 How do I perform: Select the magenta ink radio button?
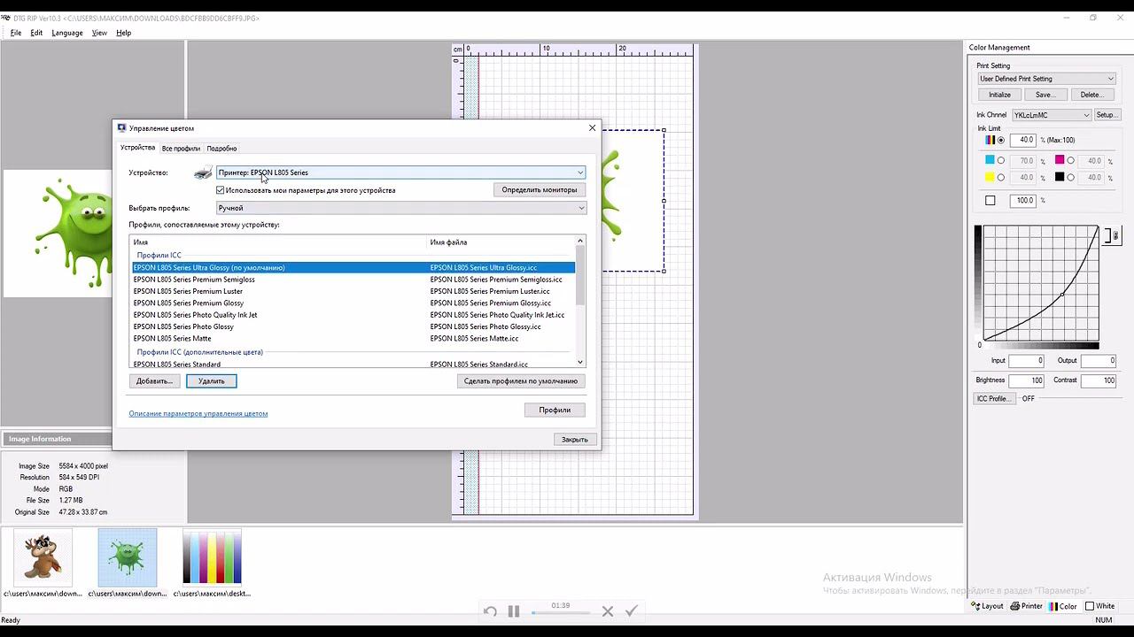point(1070,160)
